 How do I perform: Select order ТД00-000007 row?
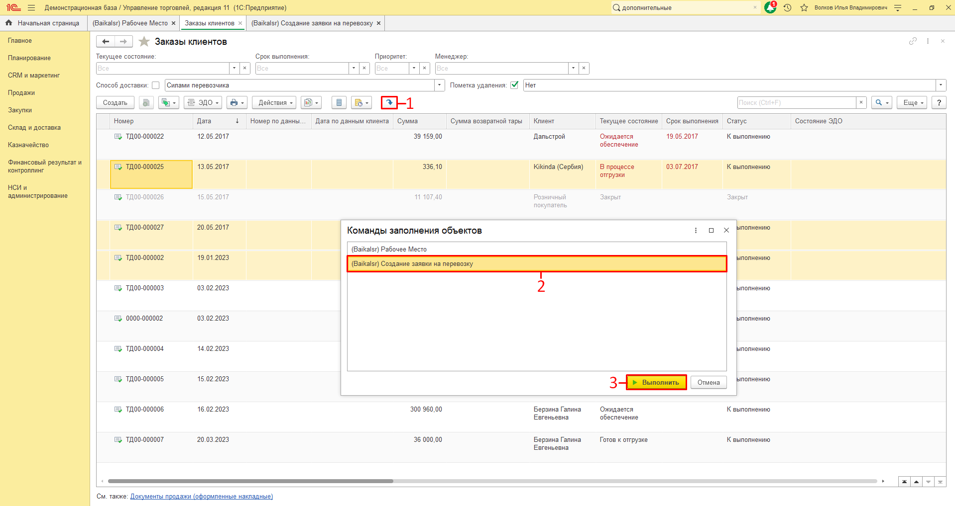[521, 447]
